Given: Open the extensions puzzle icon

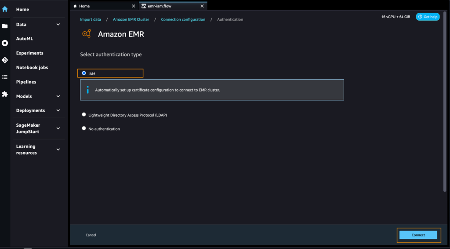Looking at the screenshot, I should coord(5,94).
